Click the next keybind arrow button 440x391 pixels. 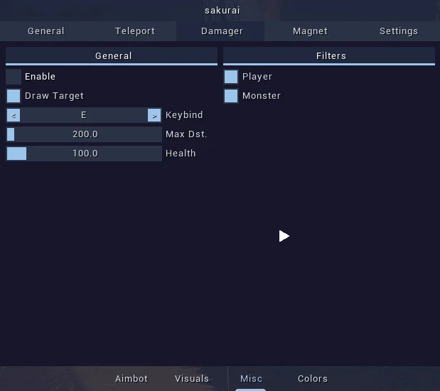click(x=154, y=115)
